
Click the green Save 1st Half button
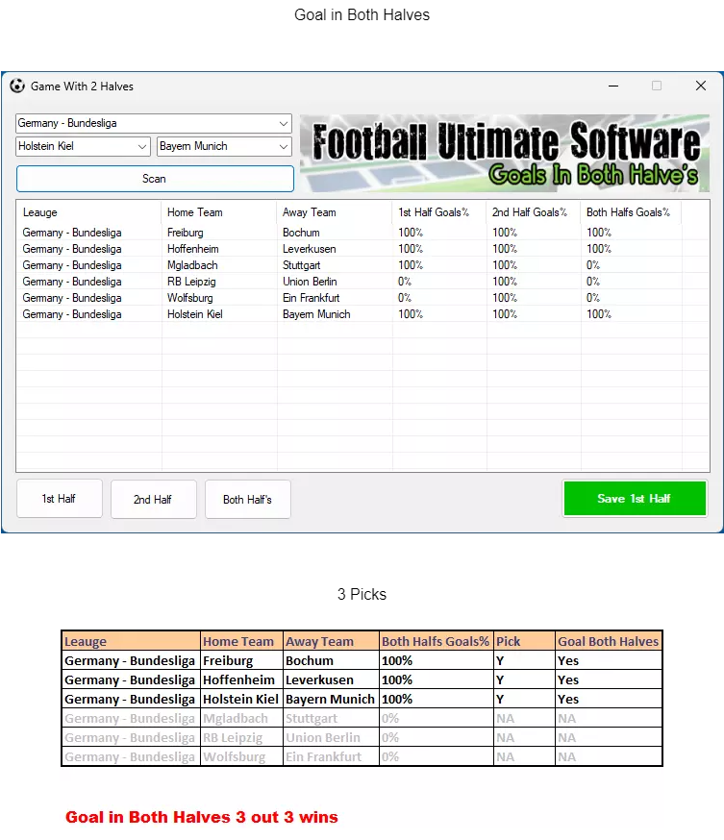click(x=635, y=498)
